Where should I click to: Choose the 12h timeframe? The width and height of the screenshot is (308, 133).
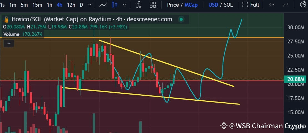coord(71,5)
